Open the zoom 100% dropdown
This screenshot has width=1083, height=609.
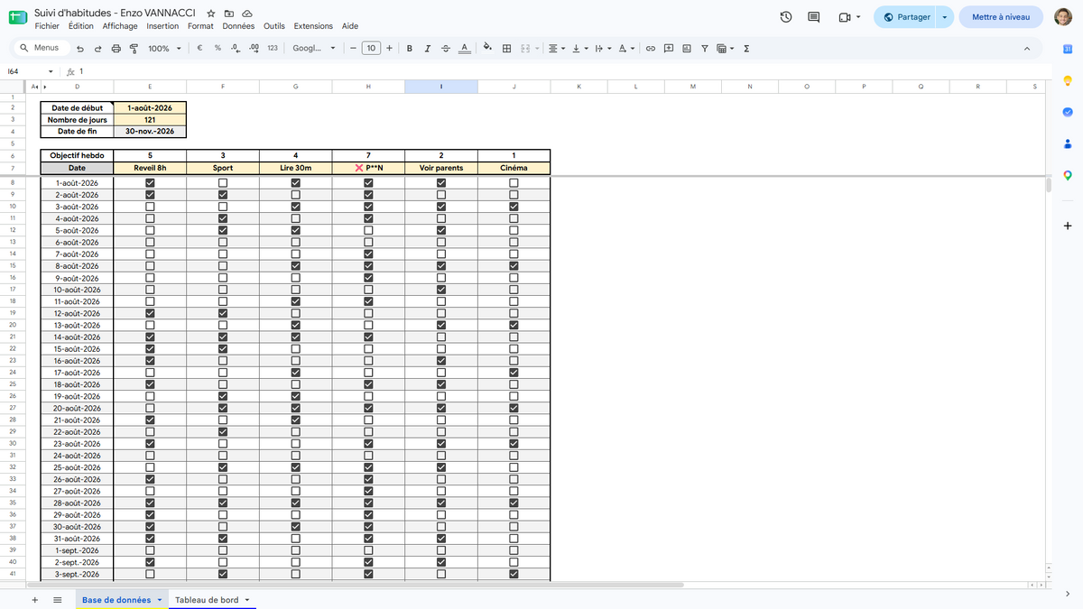coord(164,49)
